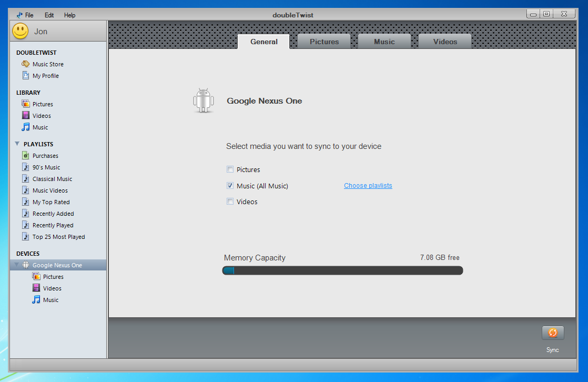588x382 pixels.
Task: Click the Top 25 Most Played icon
Action: pyautogui.click(x=25, y=237)
